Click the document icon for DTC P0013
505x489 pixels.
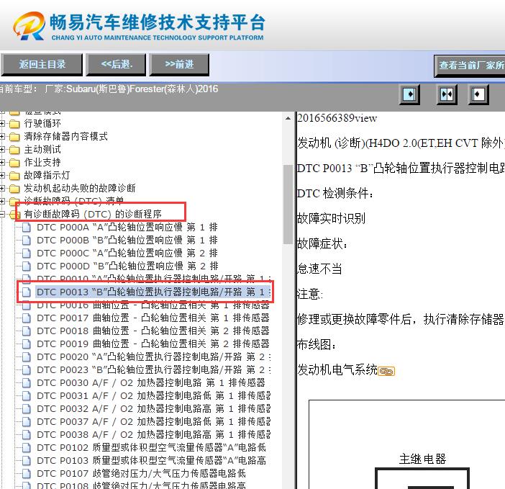(x=27, y=292)
